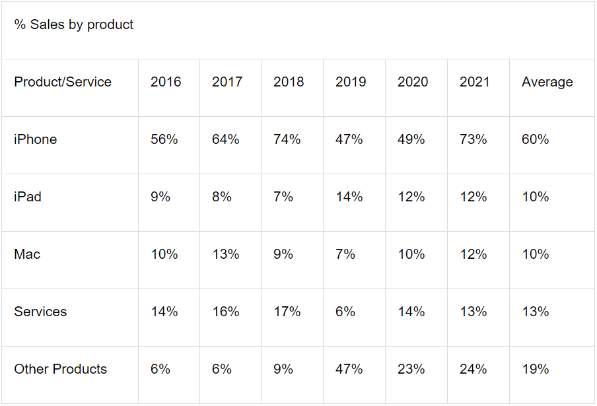Screen dimensions: 597x406
Task: Select Other Products' 2020 value of 23%
Action: (x=411, y=370)
